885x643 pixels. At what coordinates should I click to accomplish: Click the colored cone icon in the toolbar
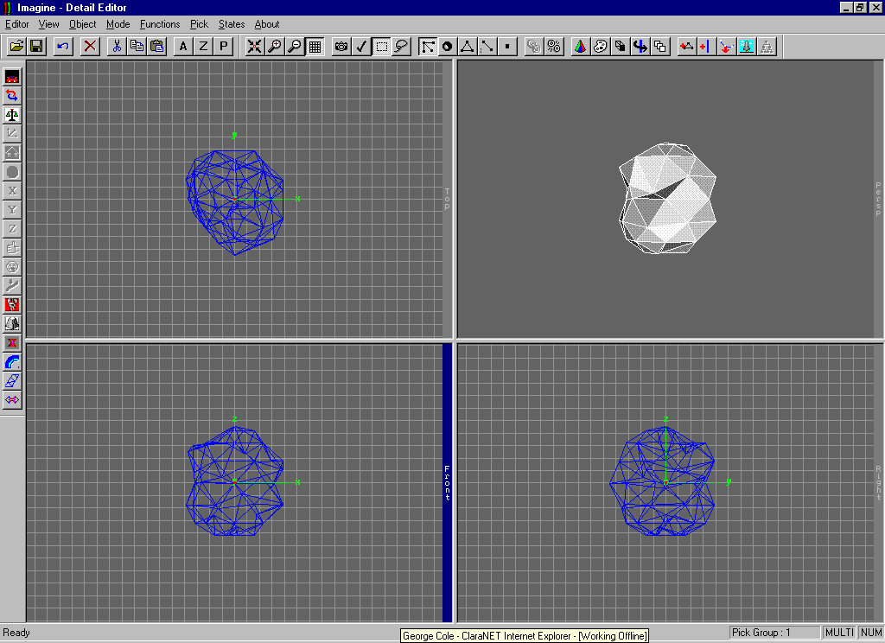(x=581, y=47)
